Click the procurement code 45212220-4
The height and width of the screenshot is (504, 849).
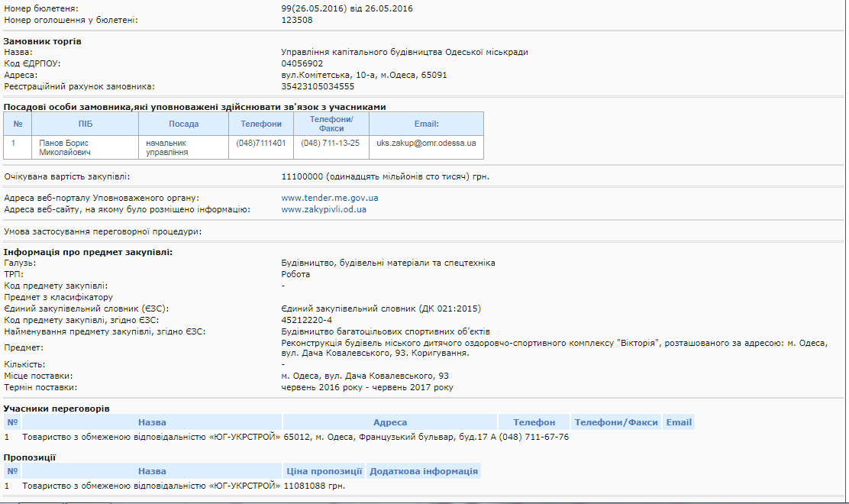click(307, 320)
